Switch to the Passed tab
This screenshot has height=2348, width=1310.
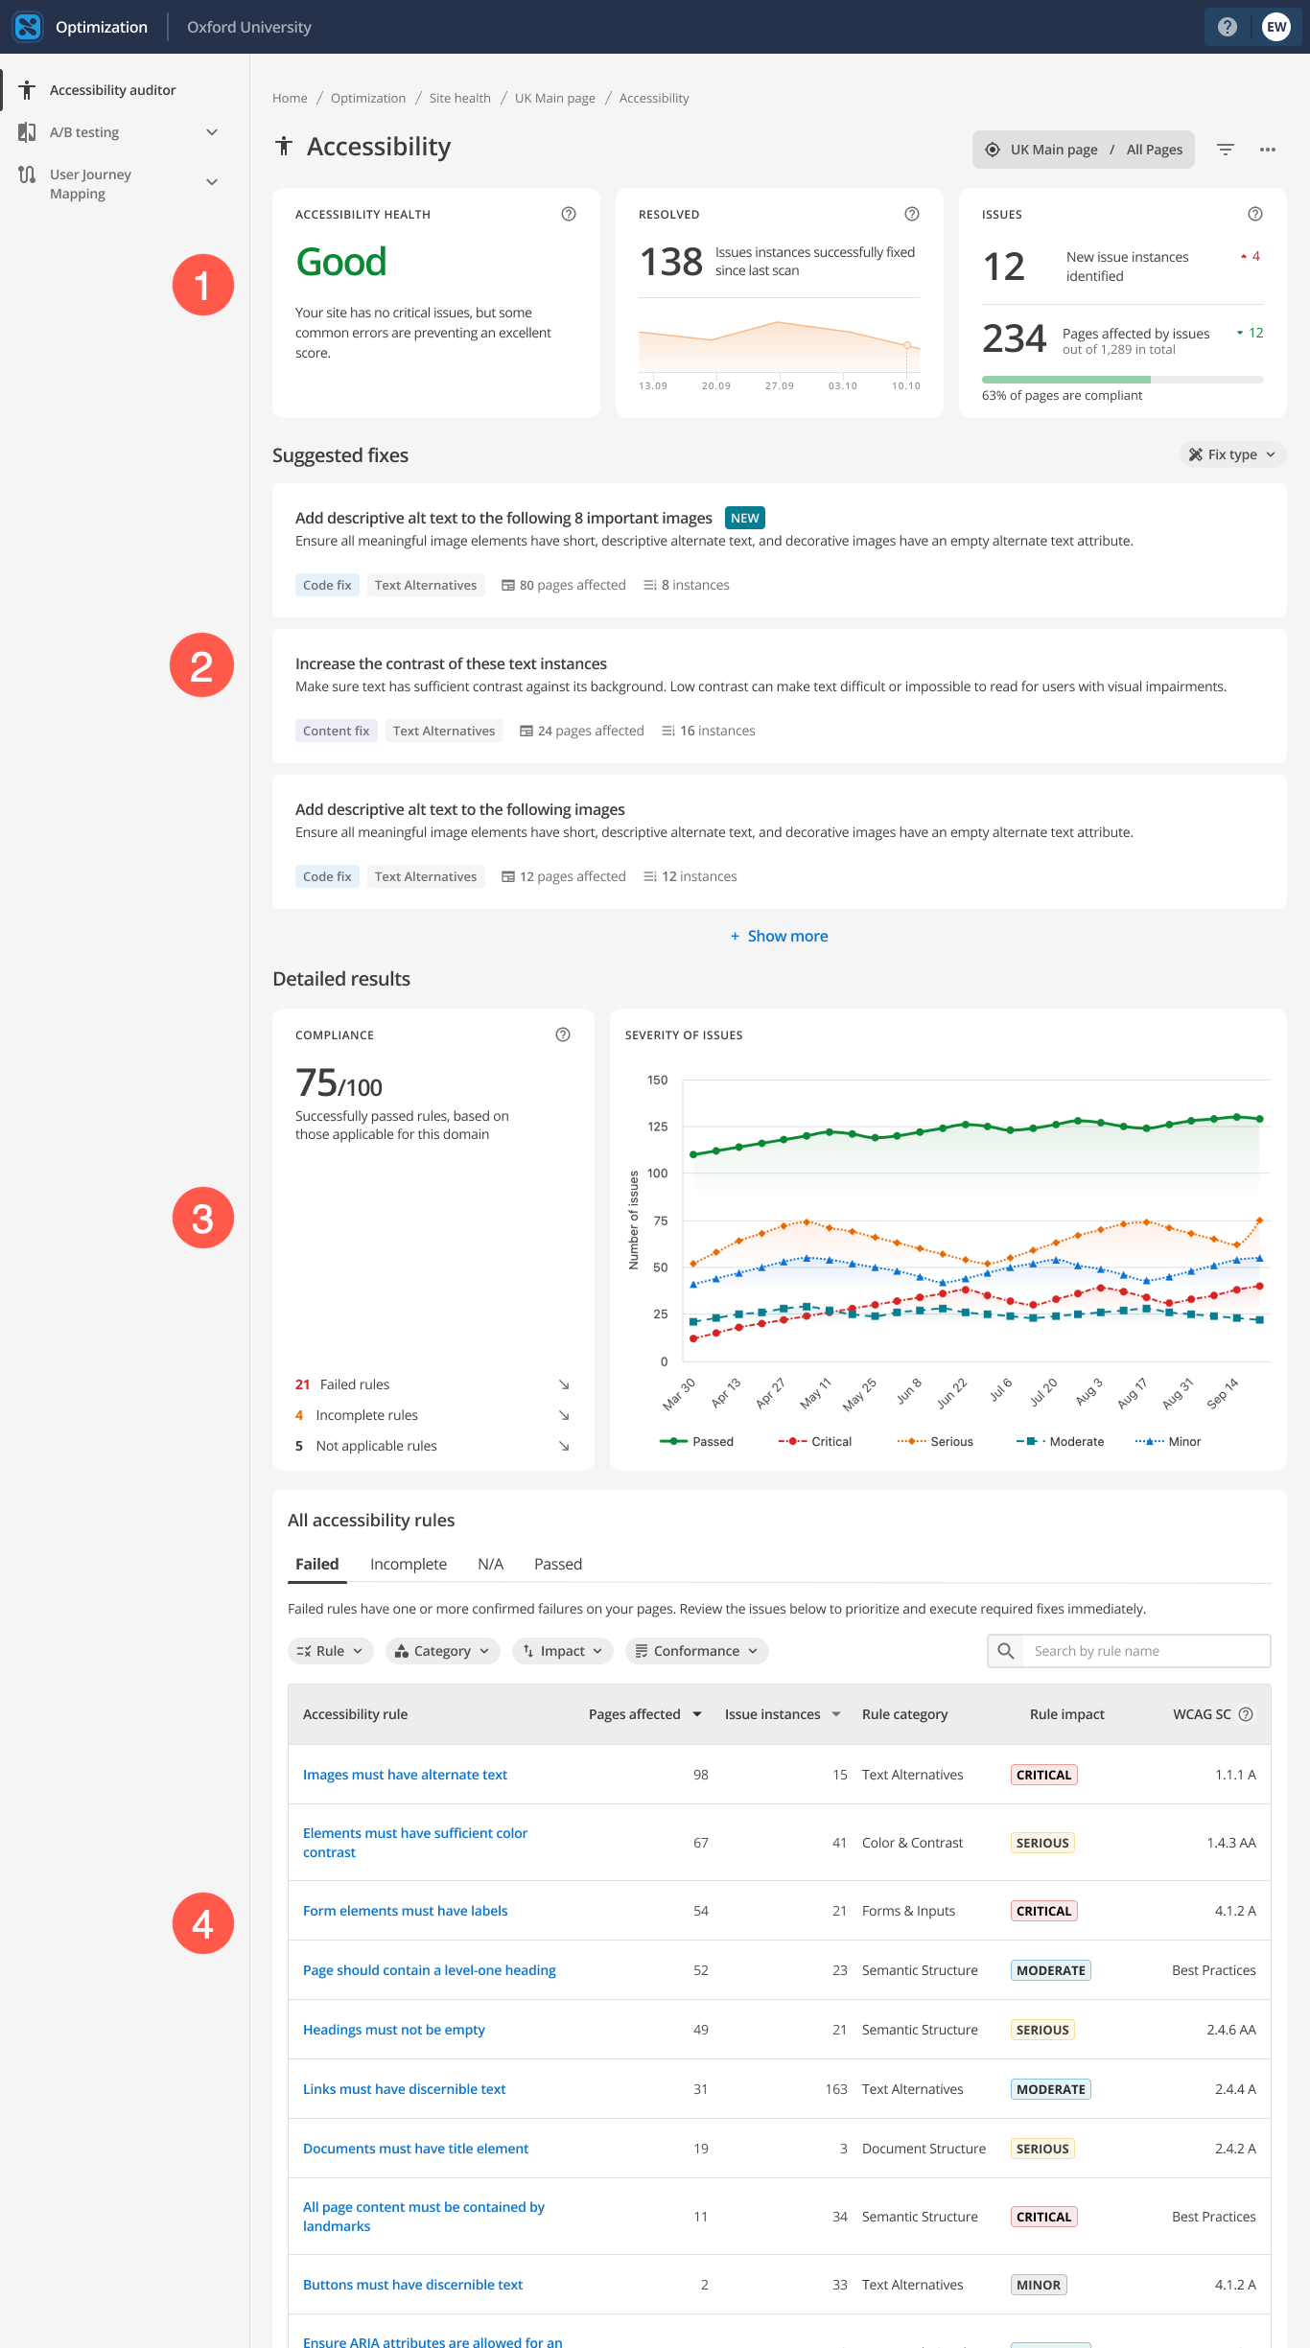pyautogui.click(x=558, y=1564)
